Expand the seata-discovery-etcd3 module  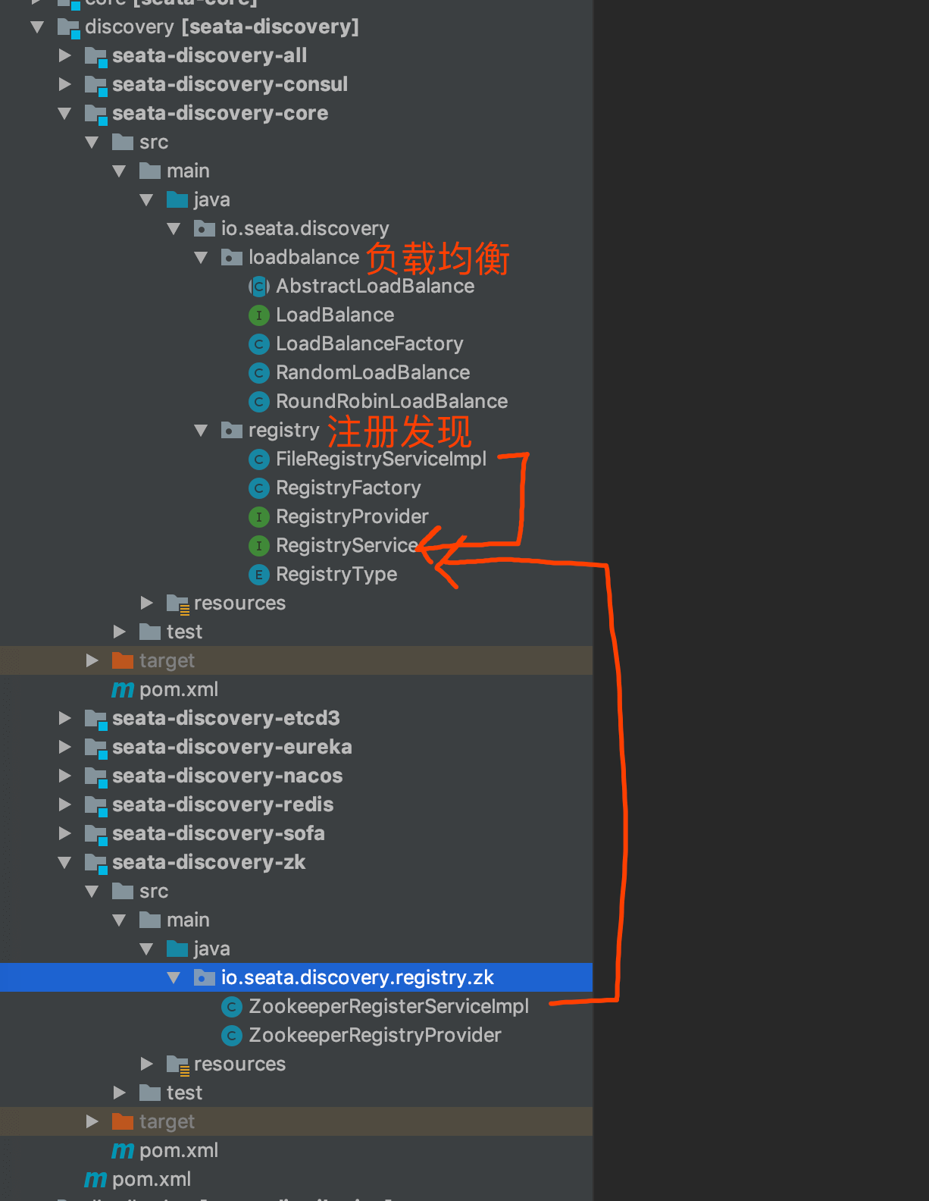tap(65, 718)
